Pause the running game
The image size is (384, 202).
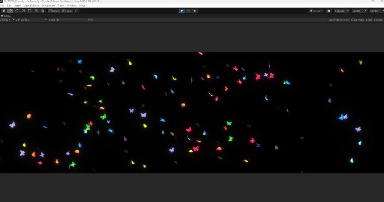tap(189, 11)
